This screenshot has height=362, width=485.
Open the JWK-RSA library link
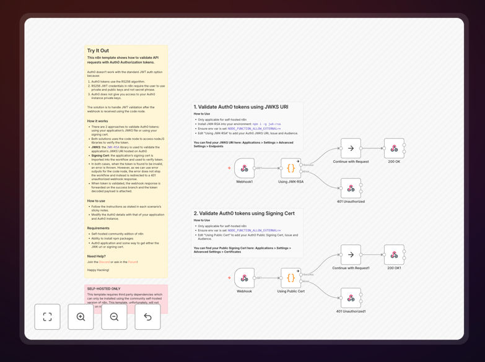(x=113, y=147)
